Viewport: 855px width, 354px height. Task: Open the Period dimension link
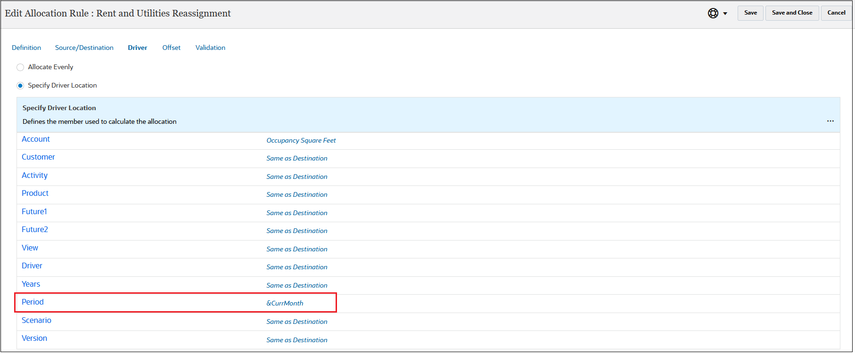(x=33, y=302)
